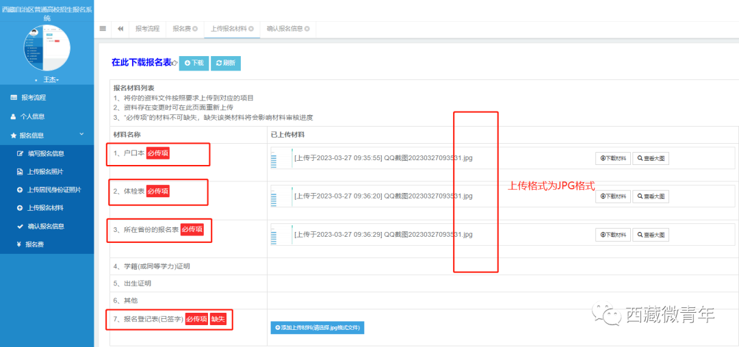Switch to the 确认报名信息 tab

click(x=285, y=29)
